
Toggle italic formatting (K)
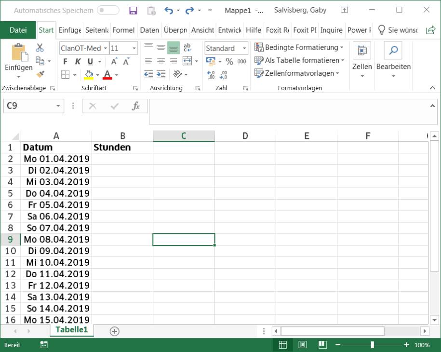78,61
